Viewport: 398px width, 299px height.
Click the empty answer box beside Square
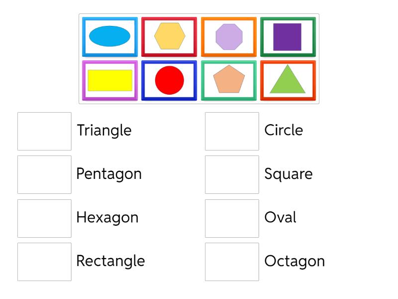click(232, 173)
